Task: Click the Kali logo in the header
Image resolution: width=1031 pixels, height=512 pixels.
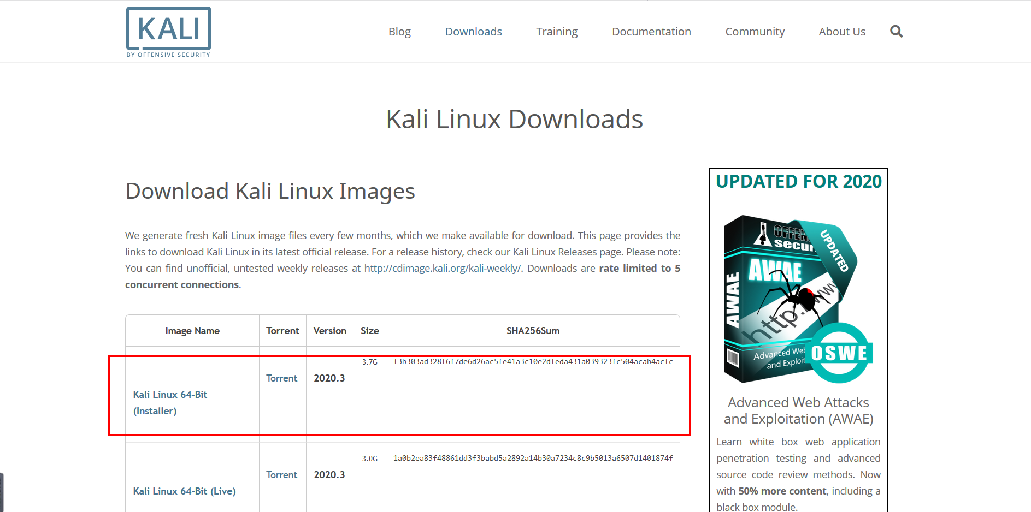Action: [168, 32]
